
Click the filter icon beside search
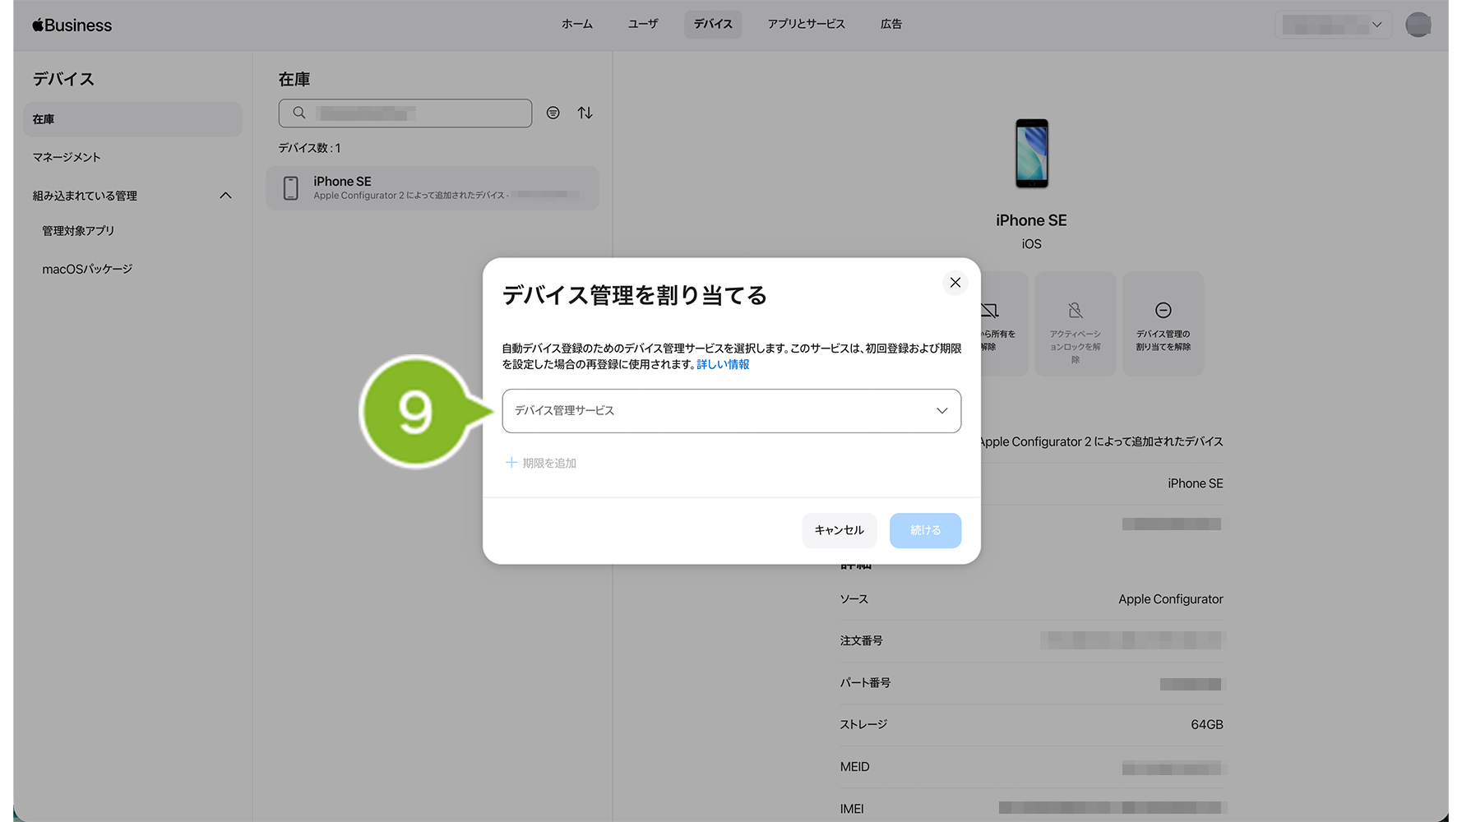[553, 113]
